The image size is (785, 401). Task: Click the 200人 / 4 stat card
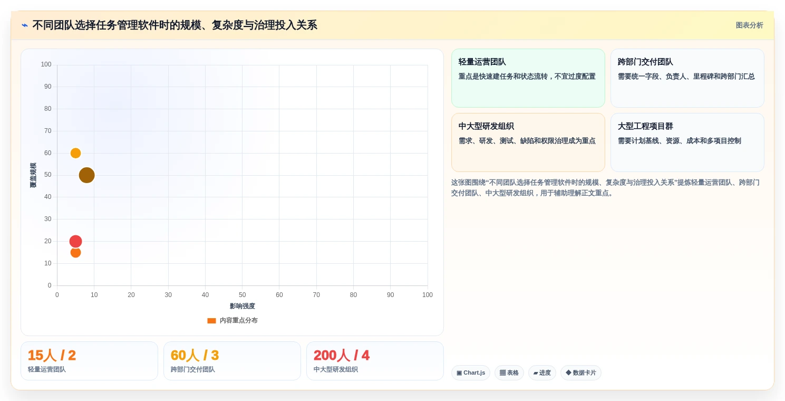click(375, 361)
